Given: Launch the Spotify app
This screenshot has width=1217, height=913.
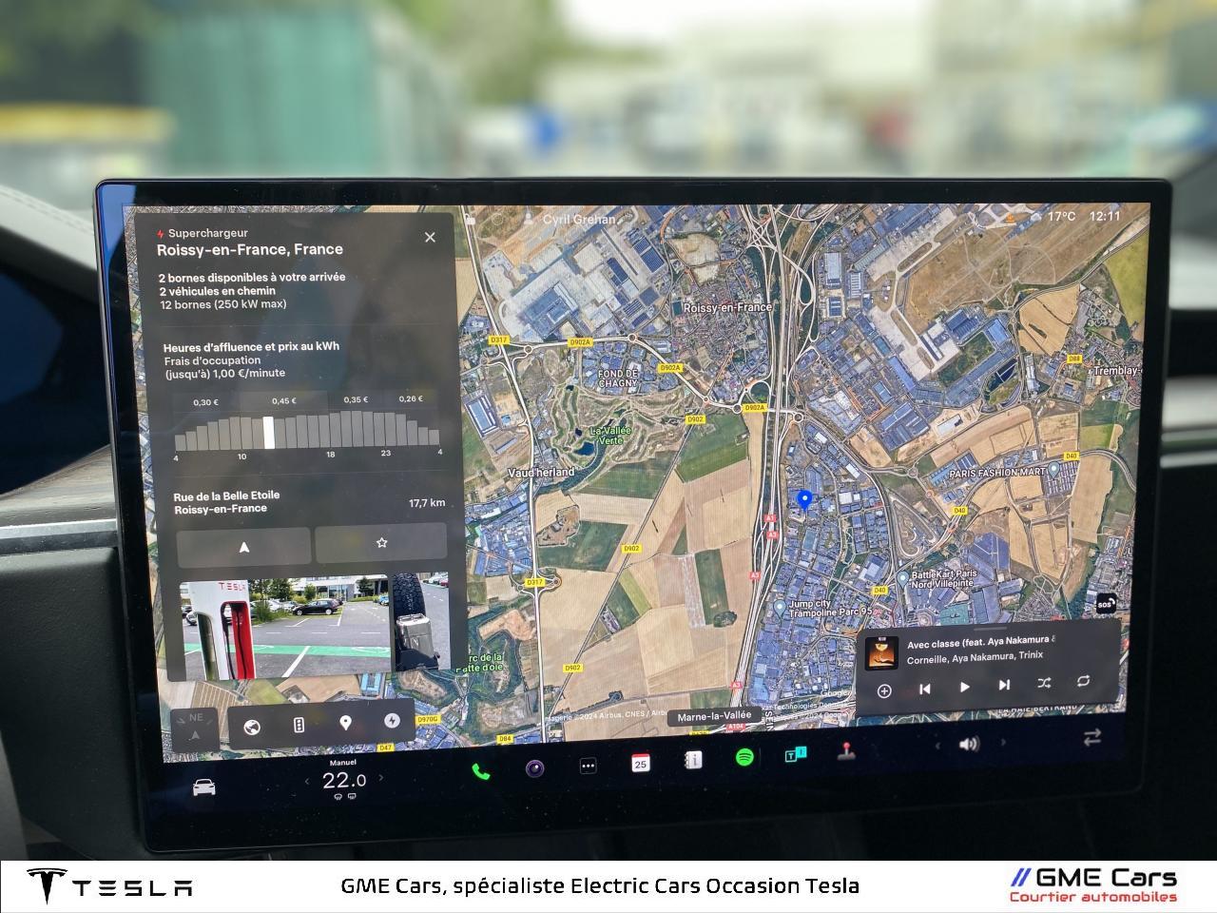Looking at the screenshot, I should point(744,757).
